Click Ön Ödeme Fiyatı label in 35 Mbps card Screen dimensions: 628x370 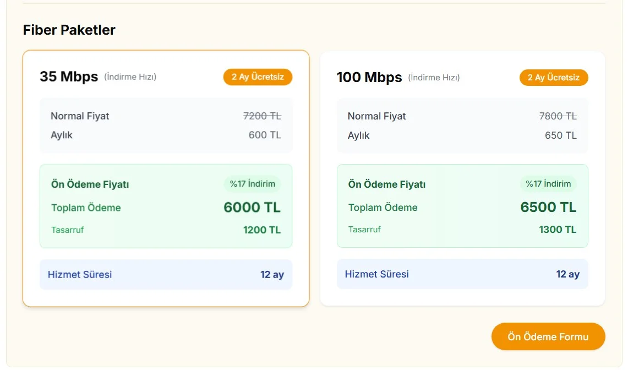pyautogui.click(x=90, y=184)
